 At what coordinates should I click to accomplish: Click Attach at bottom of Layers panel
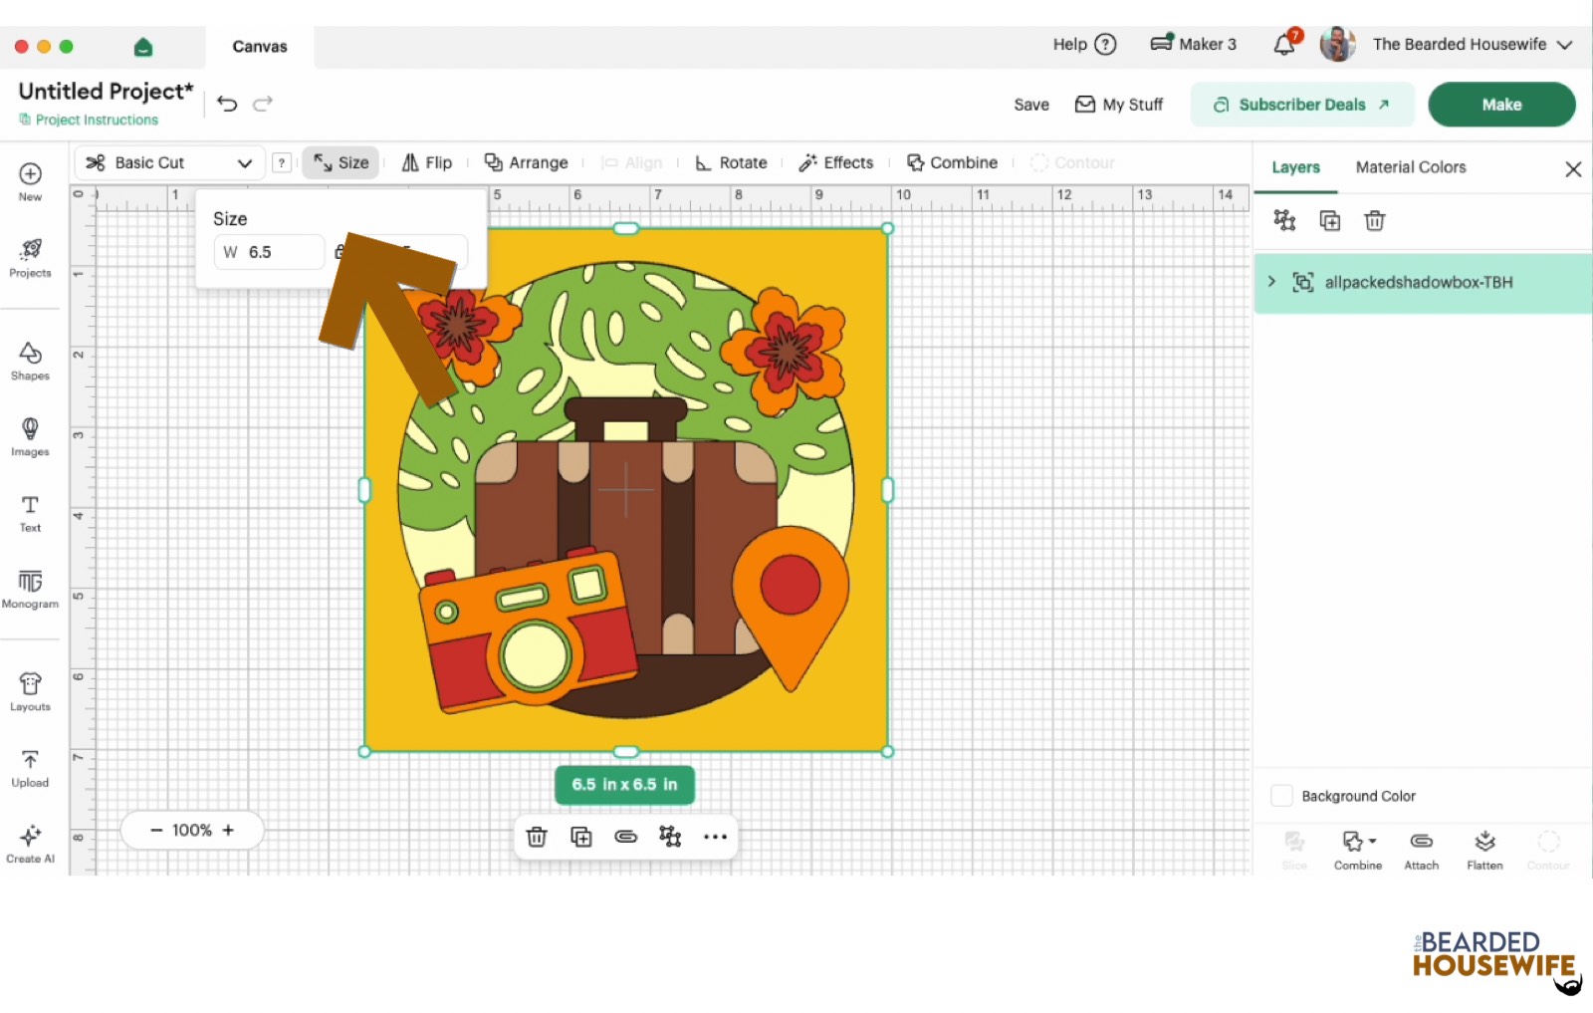point(1422,851)
